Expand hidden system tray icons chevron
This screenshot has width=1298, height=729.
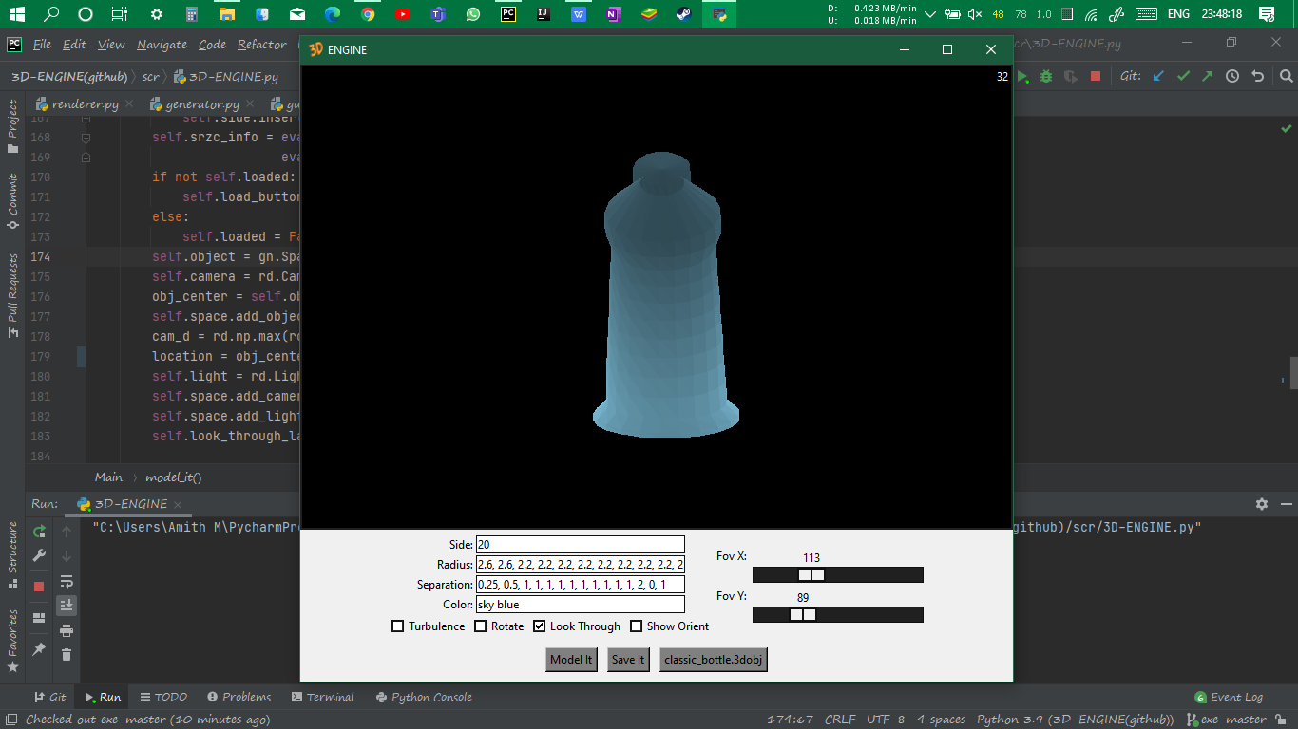(929, 14)
